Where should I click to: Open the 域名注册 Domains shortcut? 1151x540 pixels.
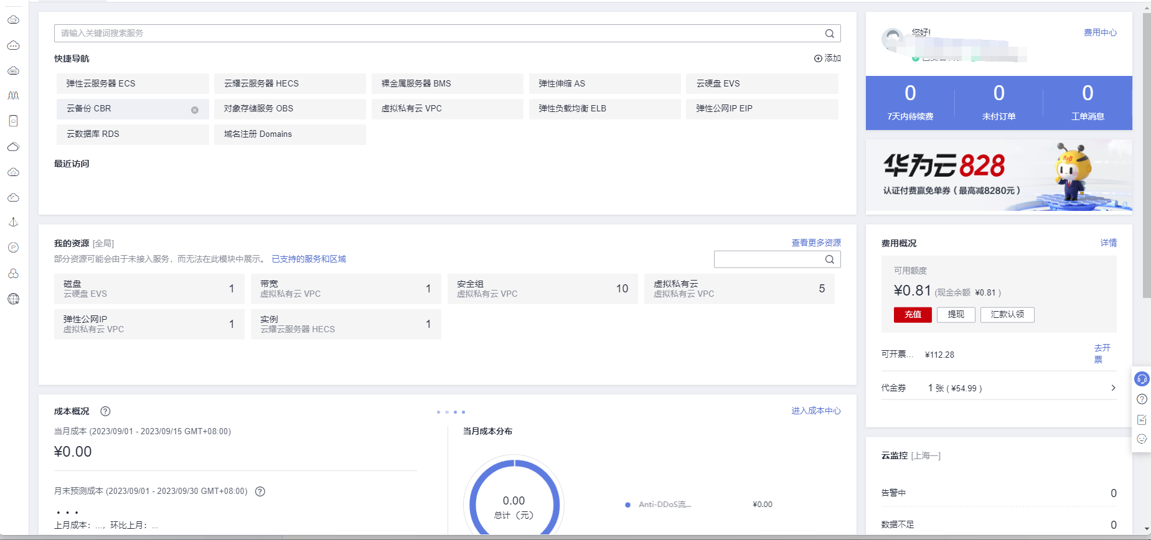tap(290, 134)
